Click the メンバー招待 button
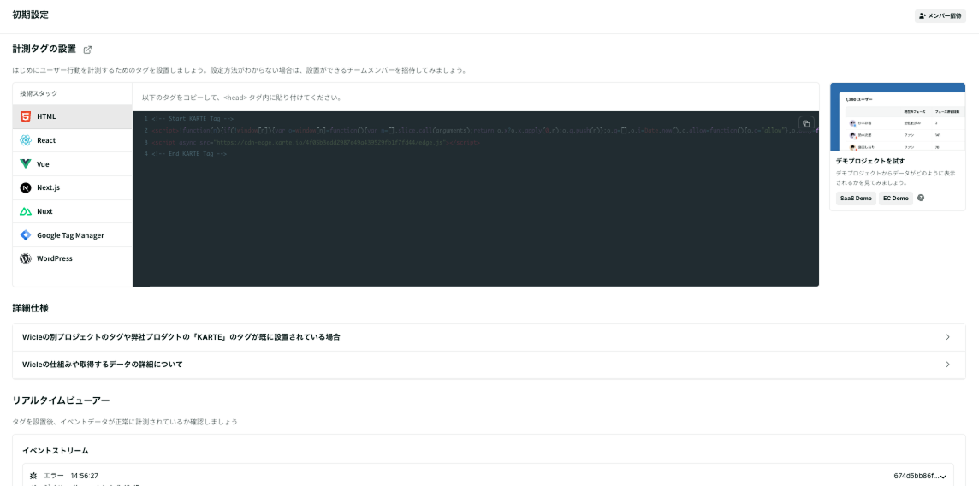Viewport: 979px width, 486px height. click(940, 16)
